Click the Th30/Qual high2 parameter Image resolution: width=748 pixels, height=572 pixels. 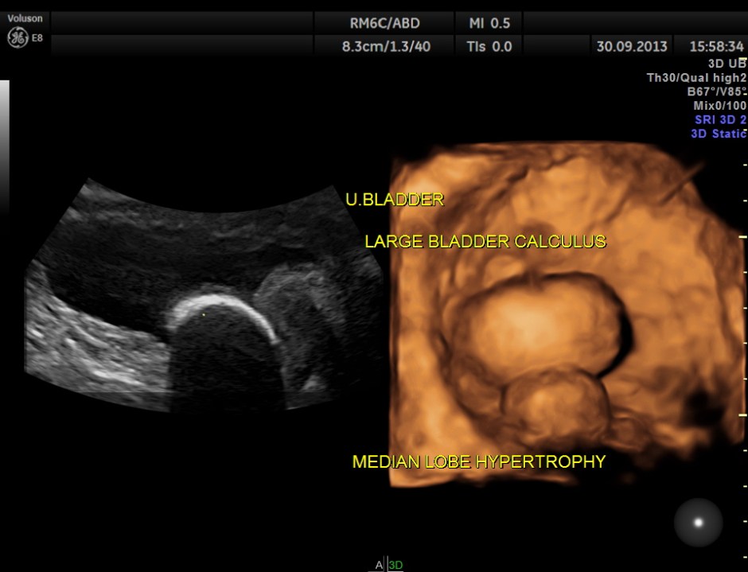coord(696,78)
